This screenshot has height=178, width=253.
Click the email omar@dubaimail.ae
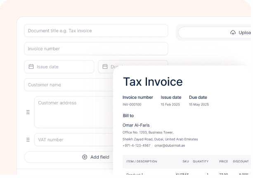[x=170, y=145]
